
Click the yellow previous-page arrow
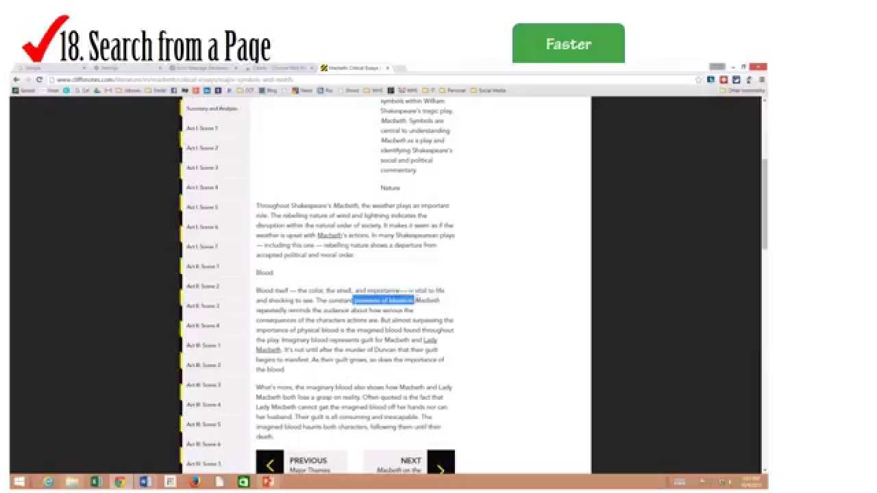pyautogui.click(x=270, y=465)
